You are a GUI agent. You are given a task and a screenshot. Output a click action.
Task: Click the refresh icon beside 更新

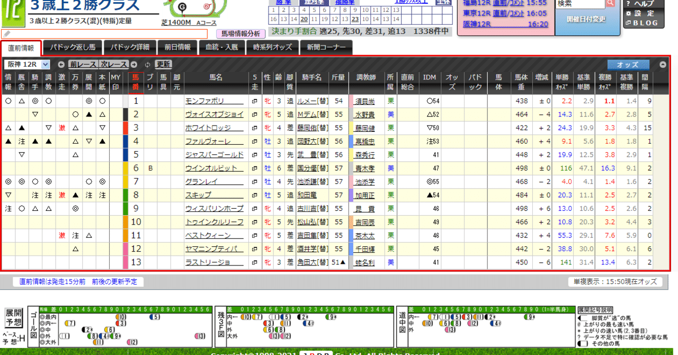[x=148, y=65]
